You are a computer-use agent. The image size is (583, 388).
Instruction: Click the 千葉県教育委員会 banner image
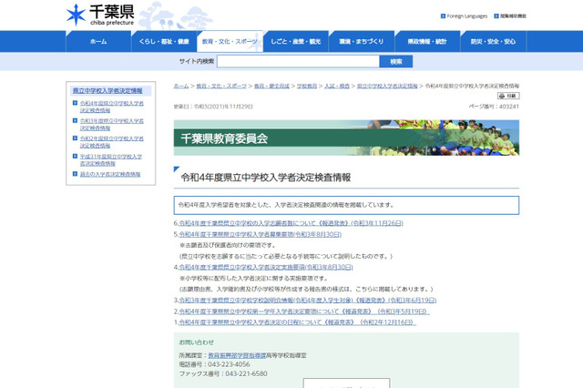346,138
